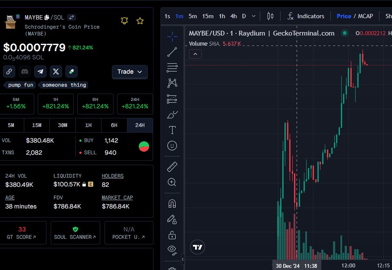This screenshot has height=270, width=392.
Task: Switch chart display to Price
Action: click(344, 16)
